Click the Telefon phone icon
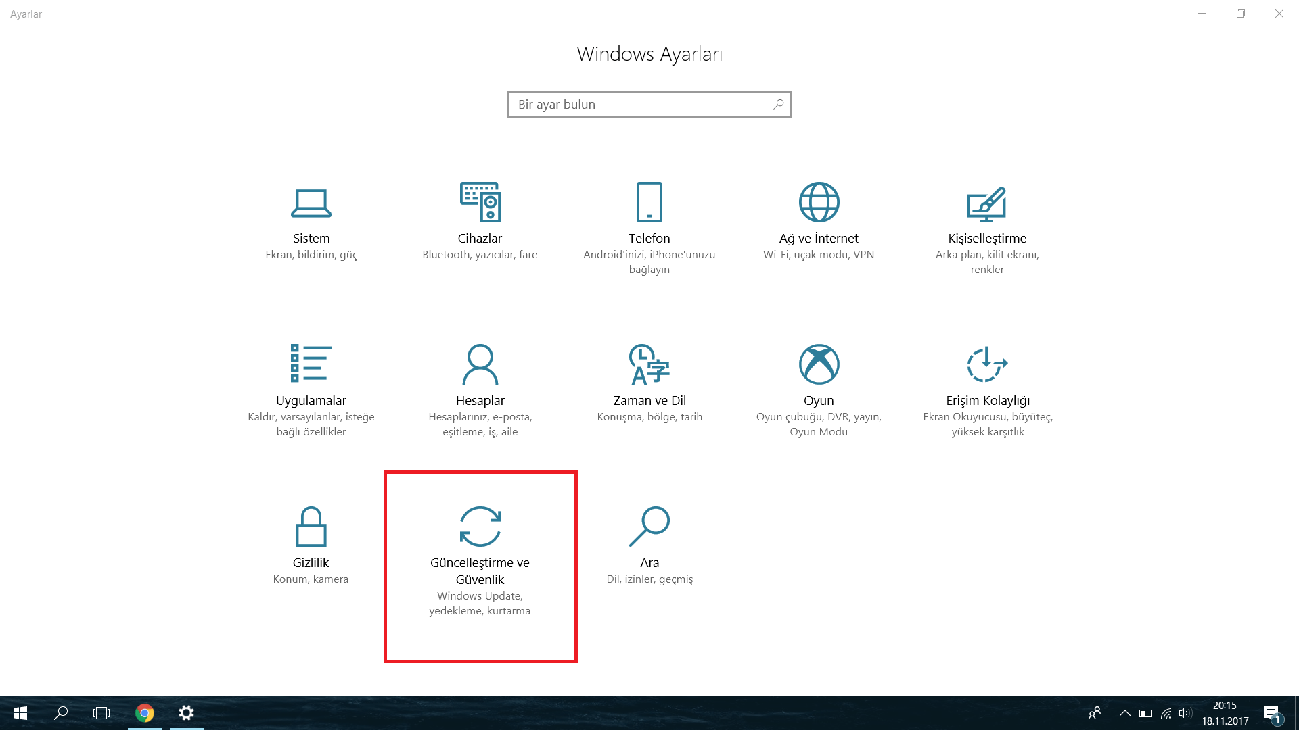The image size is (1299, 730). [649, 202]
